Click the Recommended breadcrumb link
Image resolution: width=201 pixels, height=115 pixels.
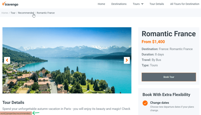tap(26, 13)
